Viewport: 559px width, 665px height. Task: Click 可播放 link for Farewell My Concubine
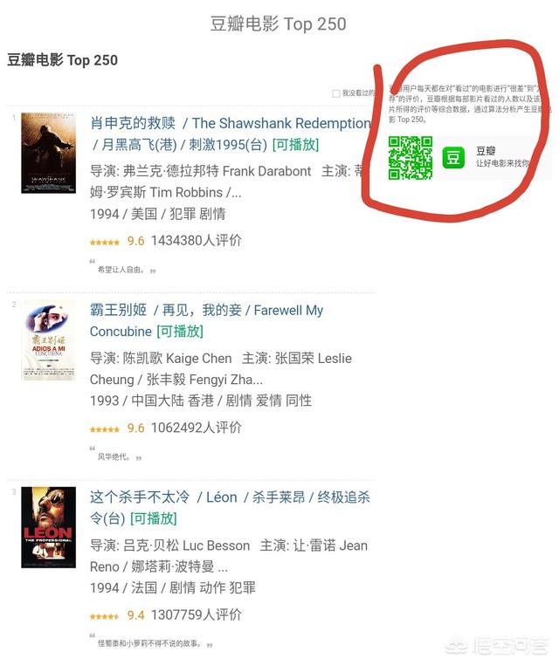coord(180,332)
